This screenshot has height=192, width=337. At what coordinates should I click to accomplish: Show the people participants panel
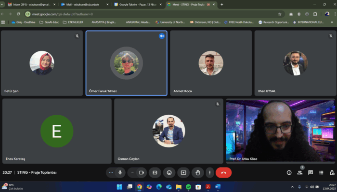tap(300, 172)
